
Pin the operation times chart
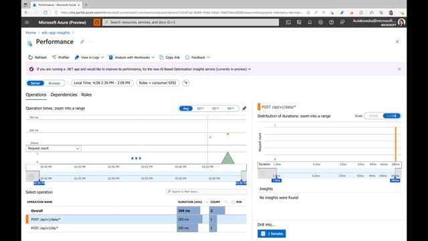pyautogui.click(x=244, y=108)
